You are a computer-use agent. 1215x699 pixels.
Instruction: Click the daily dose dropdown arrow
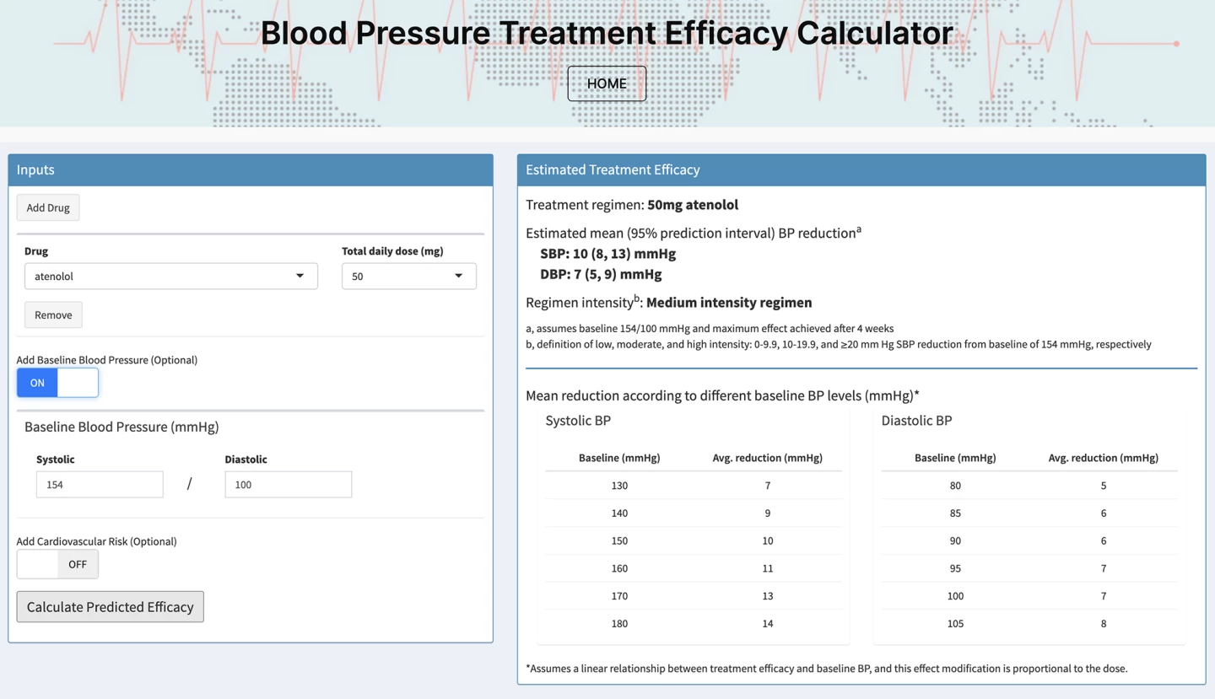tap(459, 276)
